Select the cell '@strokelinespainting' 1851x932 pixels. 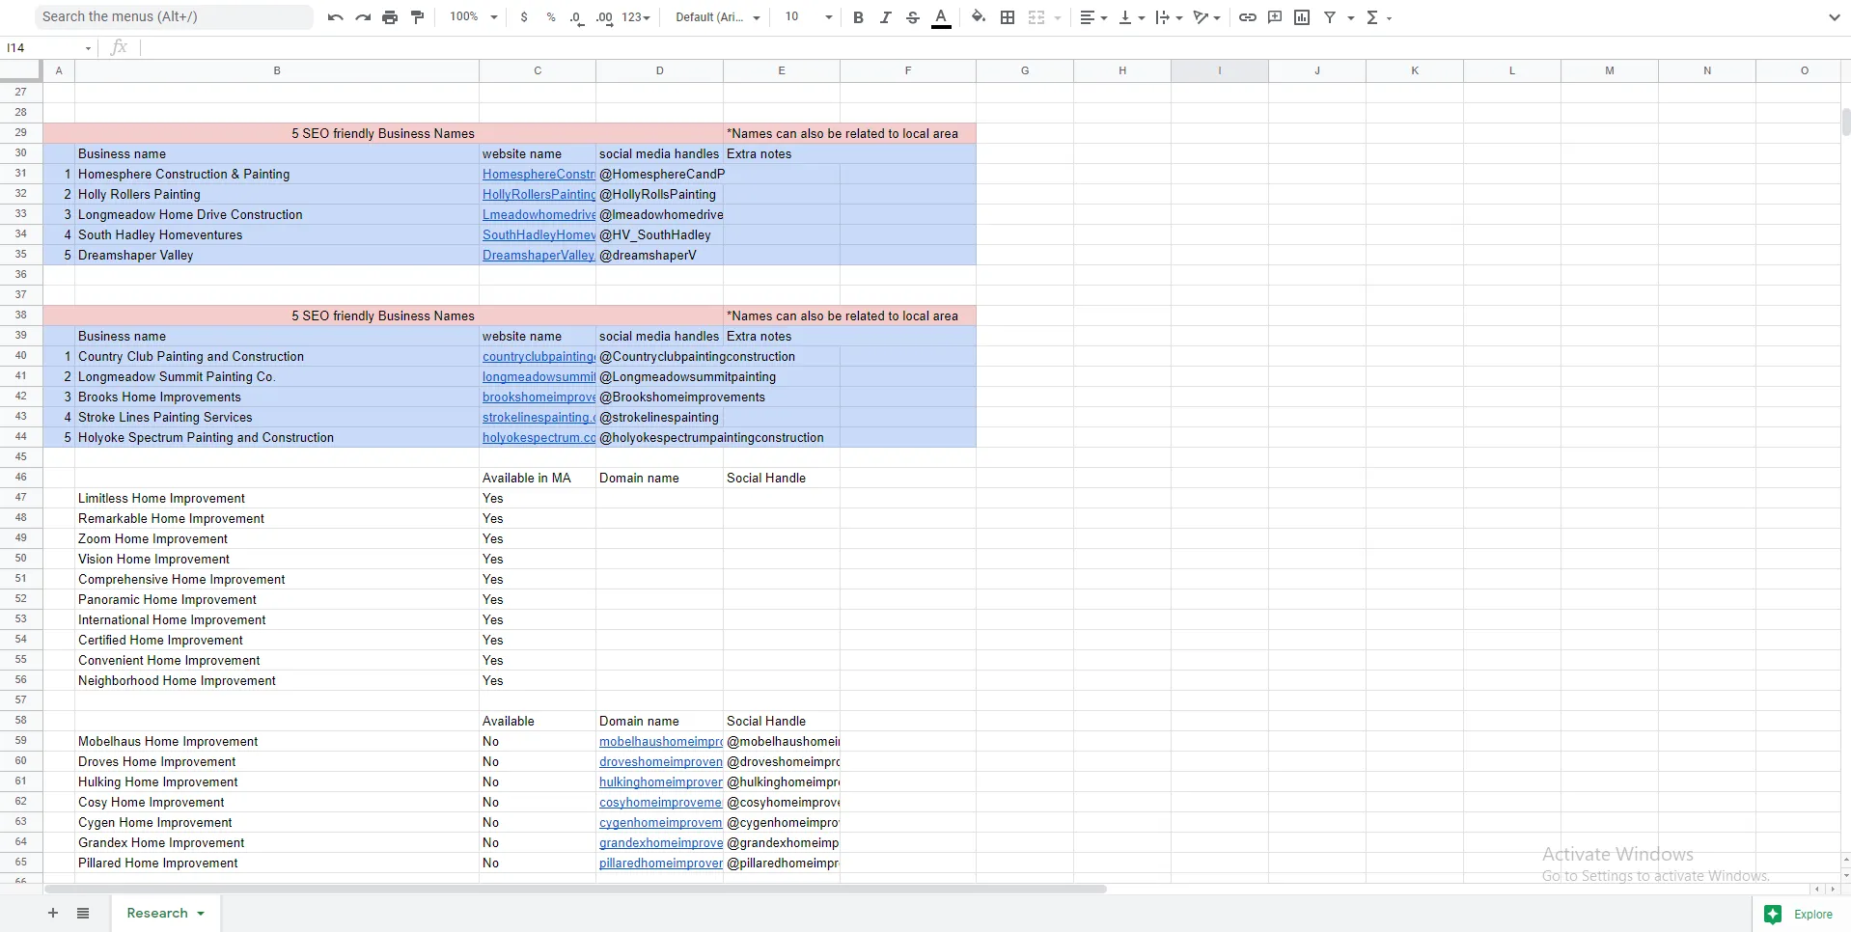[659, 417]
